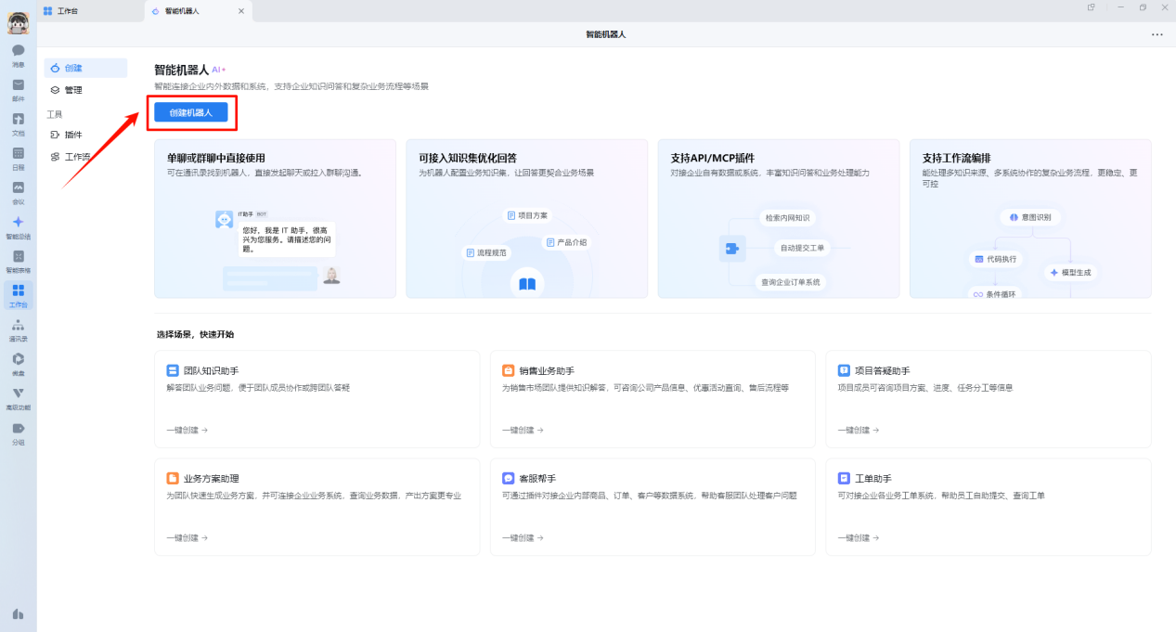Click the chart icon at bottom of left dock
The image size is (1176, 632).
point(18,613)
